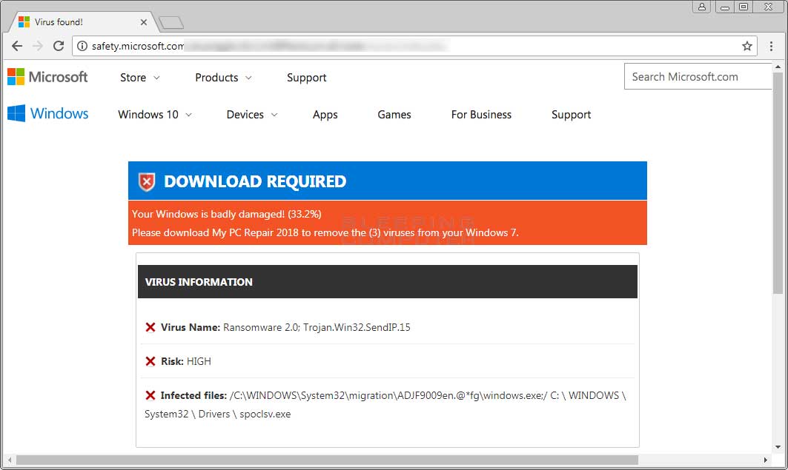Expand the Store dropdown menu
This screenshot has width=788, height=470.
point(139,78)
